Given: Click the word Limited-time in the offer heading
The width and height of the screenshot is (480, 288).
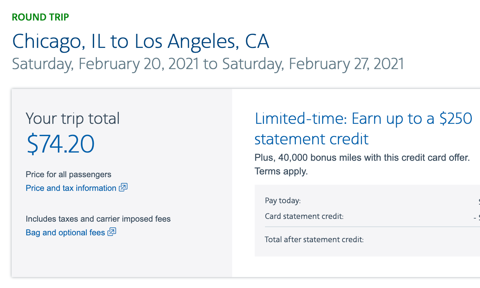Looking at the screenshot, I should coord(301,119).
